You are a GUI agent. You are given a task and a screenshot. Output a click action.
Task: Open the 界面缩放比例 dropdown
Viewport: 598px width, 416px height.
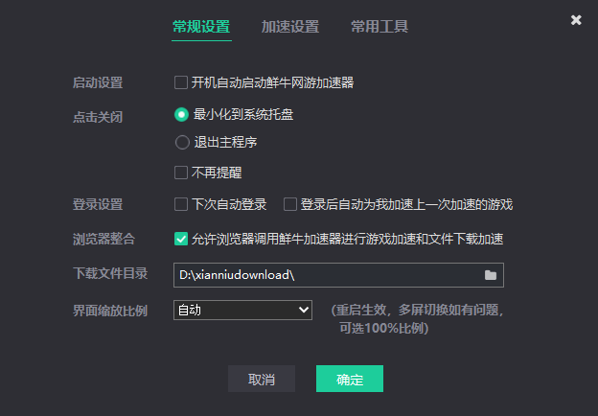pos(242,310)
